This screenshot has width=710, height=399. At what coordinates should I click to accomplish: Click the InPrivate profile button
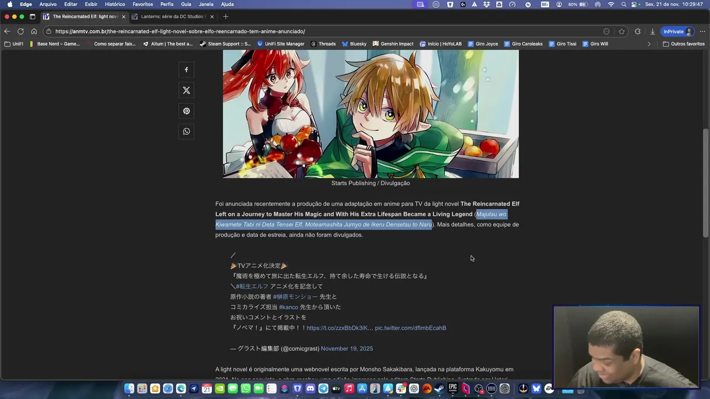point(678,32)
